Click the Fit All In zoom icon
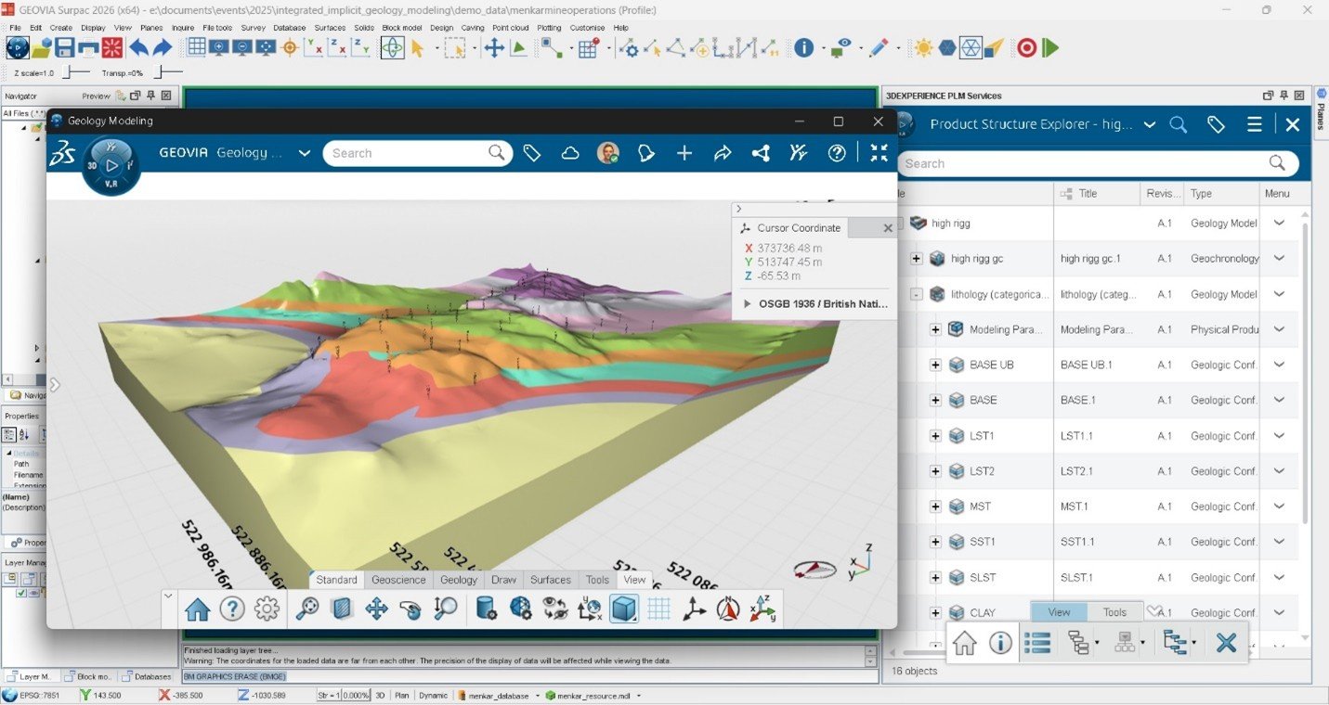1329x705 pixels. coord(307,609)
